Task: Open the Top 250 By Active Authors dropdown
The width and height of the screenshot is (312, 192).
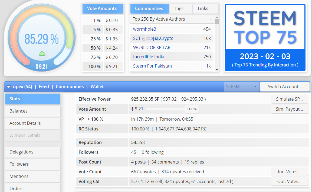Action: (x=172, y=19)
